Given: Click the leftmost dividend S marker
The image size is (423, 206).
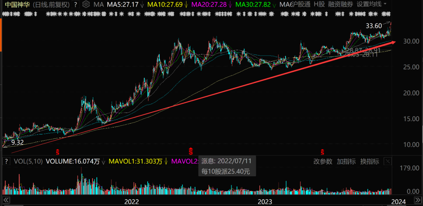Looking at the screenshot, I should coord(58,152).
